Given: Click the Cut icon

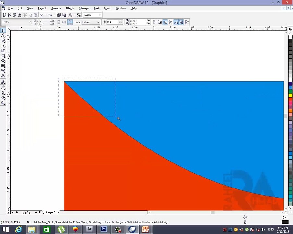Looking at the screenshot, I should point(25,15).
